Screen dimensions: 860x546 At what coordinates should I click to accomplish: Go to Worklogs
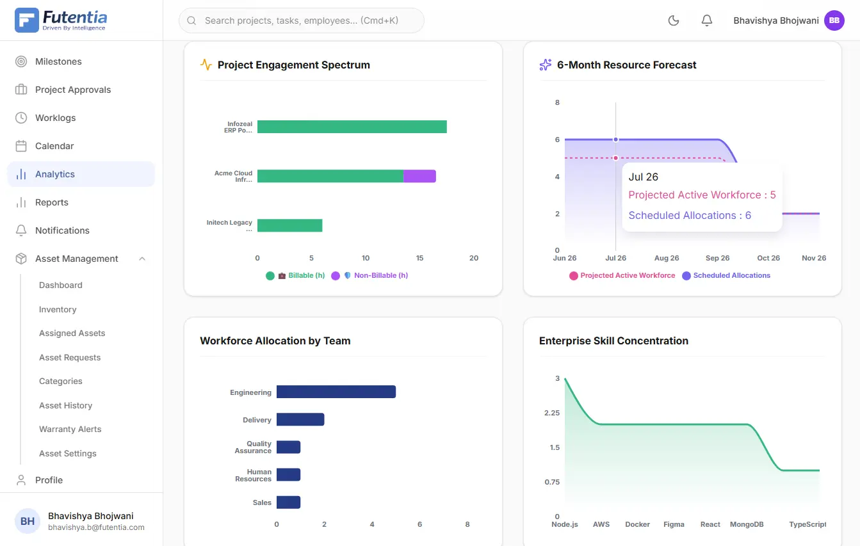click(81, 118)
